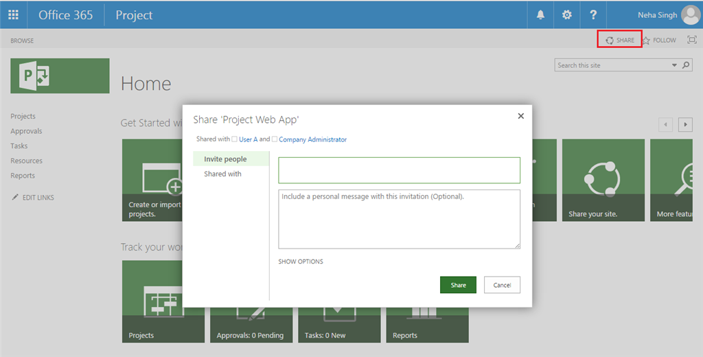Viewport: 703px width, 357px height.
Task: Click the carousel previous arrow
Action: 665,124
